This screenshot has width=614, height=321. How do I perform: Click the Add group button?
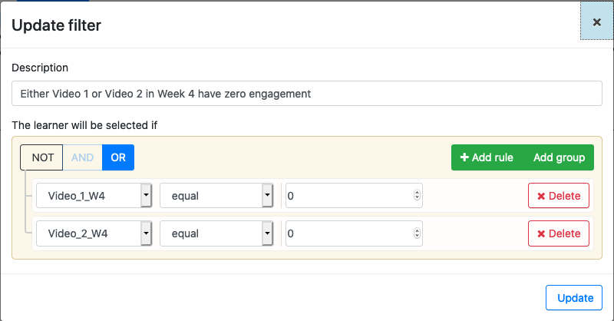click(559, 157)
